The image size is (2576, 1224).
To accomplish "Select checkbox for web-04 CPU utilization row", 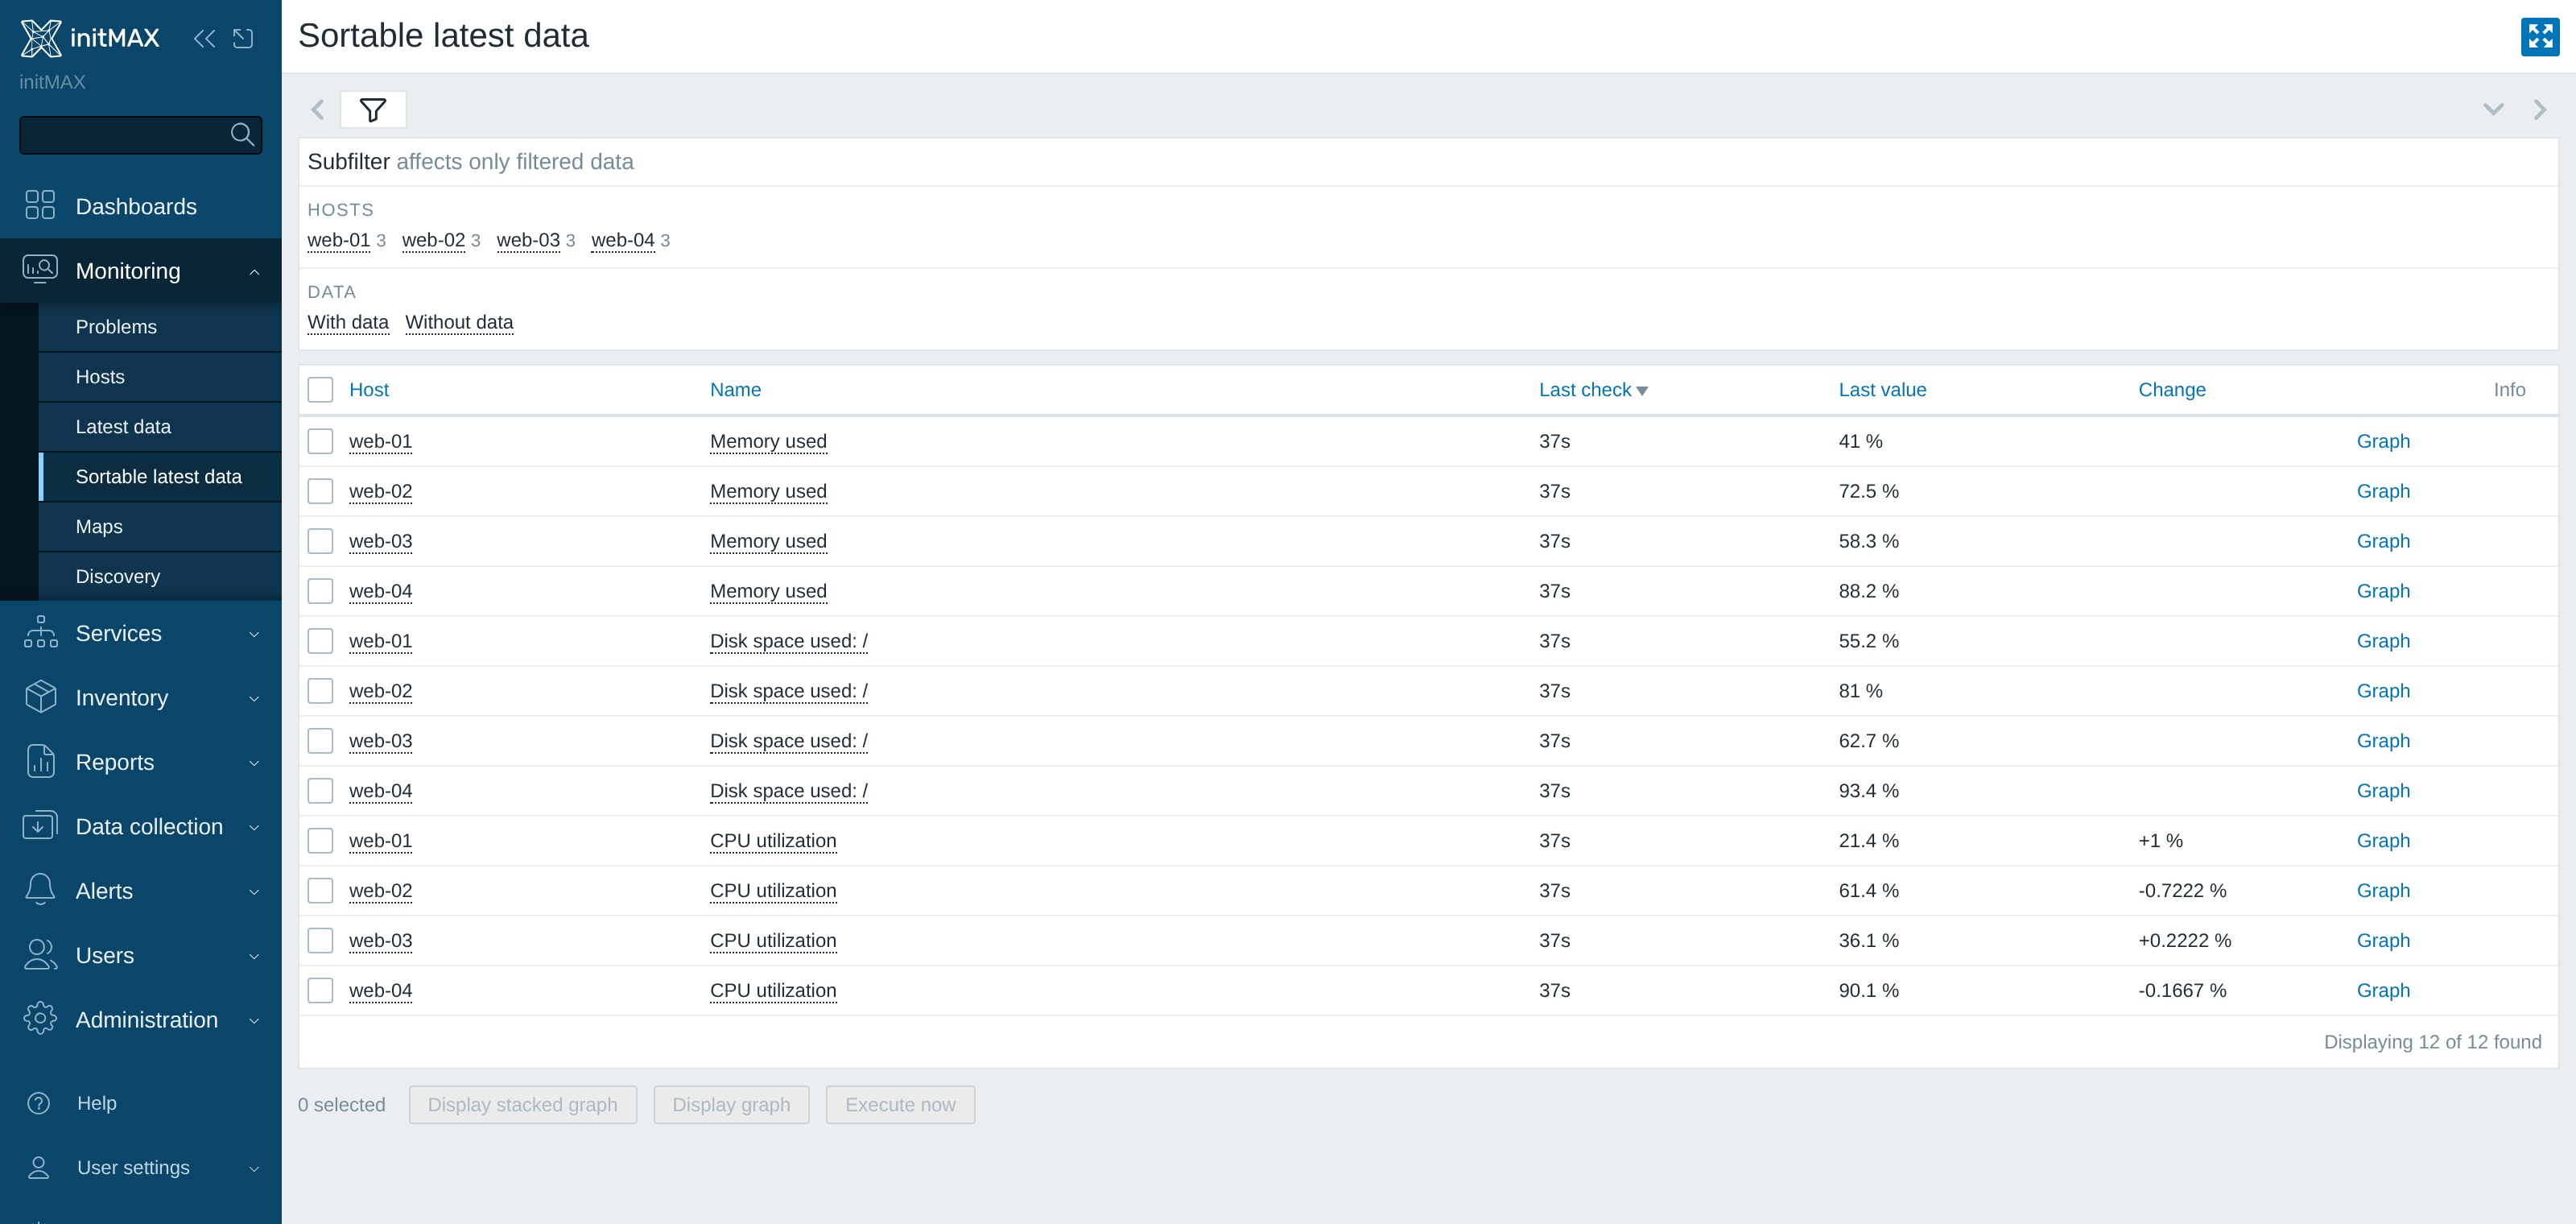I will click(x=320, y=990).
